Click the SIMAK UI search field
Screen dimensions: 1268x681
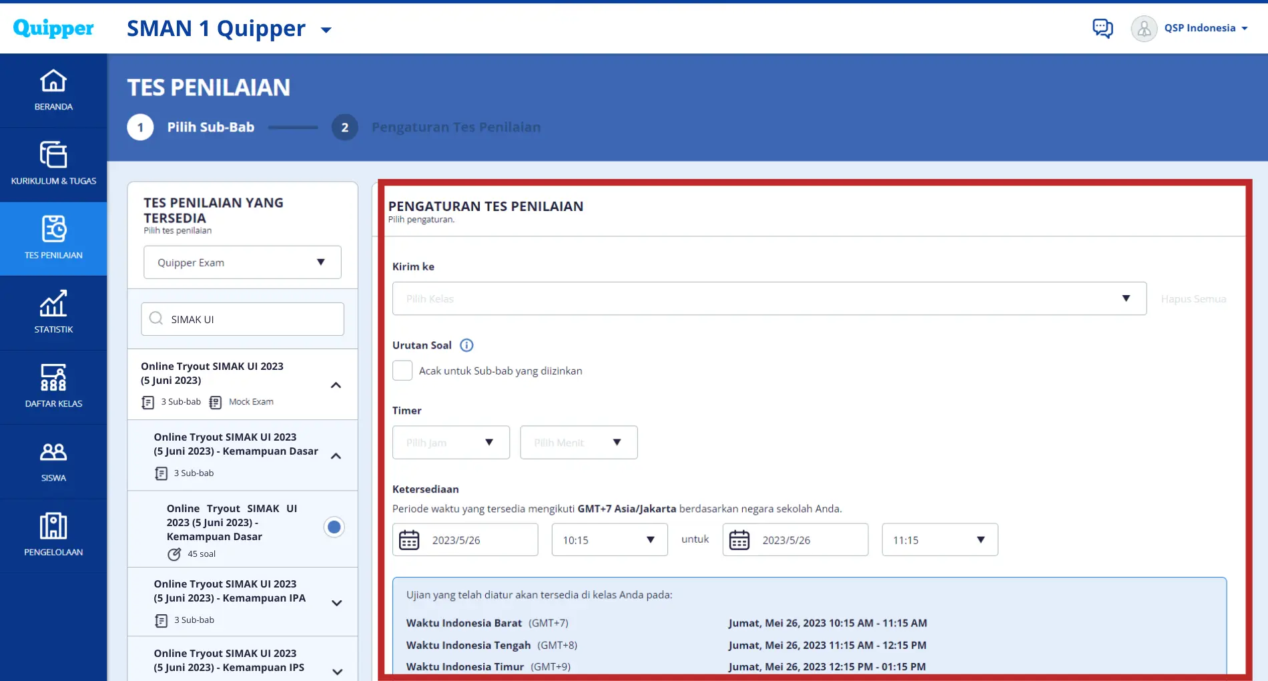point(242,319)
